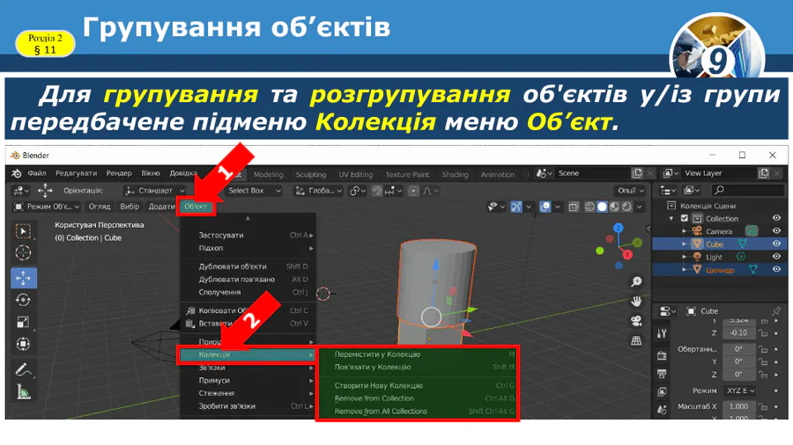Expand the Cube item in outliner
793x445 pixels.
[684, 244]
